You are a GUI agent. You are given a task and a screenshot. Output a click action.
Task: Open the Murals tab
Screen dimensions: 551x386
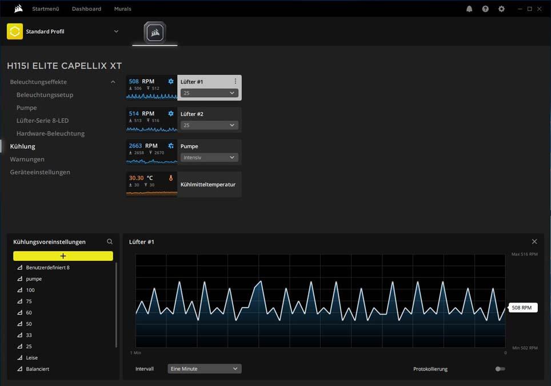pos(123,9)
